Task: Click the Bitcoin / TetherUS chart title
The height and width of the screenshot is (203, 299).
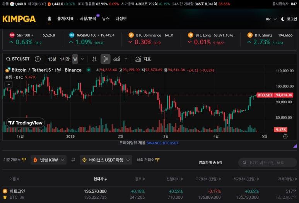Action: pyautogui.click(x=46, y=70)
